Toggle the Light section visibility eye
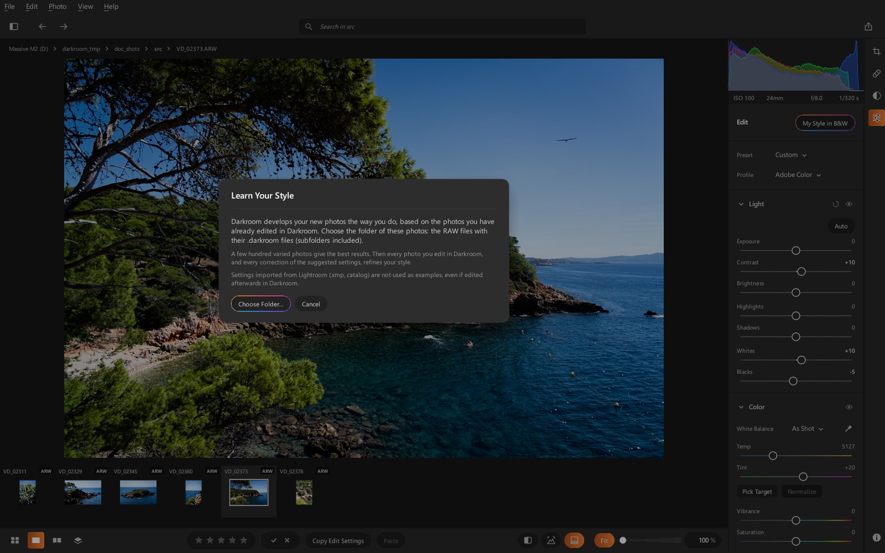 849,204
